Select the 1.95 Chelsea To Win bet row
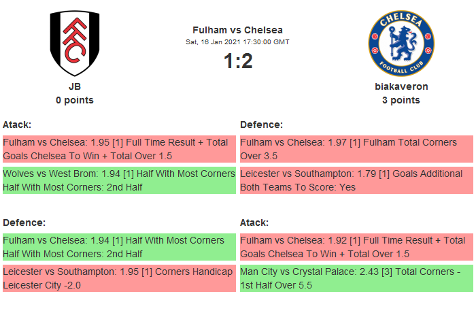The width and height of the screenshot is (476, 313). pyautogui.click(x=119, y=149)
